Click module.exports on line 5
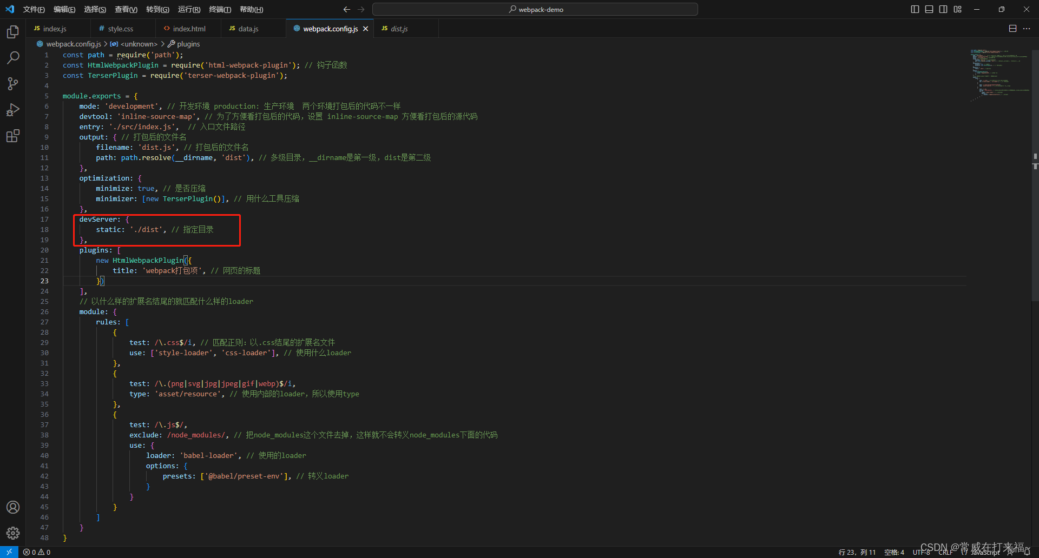1039x558 pixels. [91, 96]
